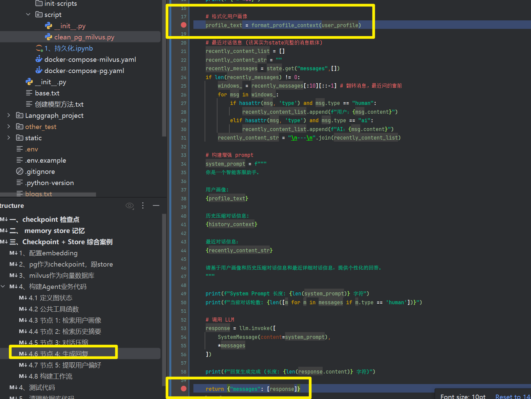531x399 pixels.
Task: Click format_profile_context function call
Action: coord(285,25)
